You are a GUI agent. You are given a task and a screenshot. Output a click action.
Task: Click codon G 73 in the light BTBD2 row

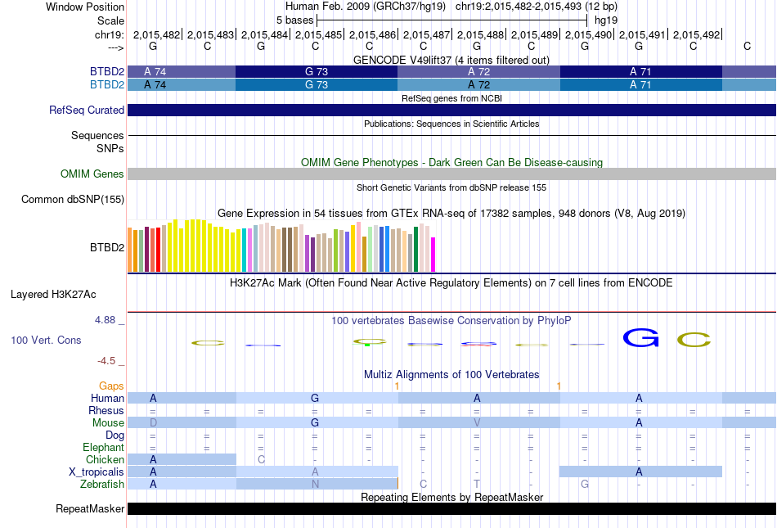tap(317, 85)
